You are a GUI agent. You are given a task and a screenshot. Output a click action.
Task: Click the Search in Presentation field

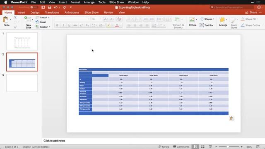point(232,7)
